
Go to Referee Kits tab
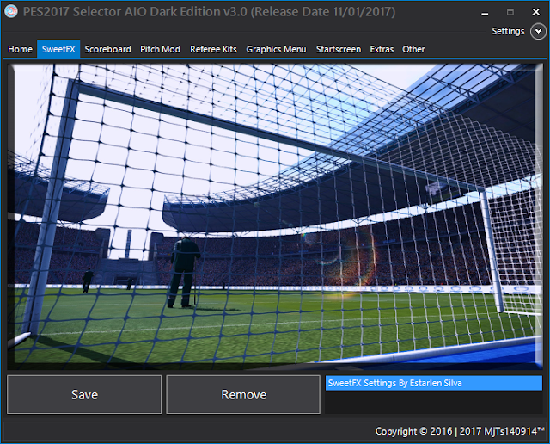pyautogui.click(x=213, y=49)
